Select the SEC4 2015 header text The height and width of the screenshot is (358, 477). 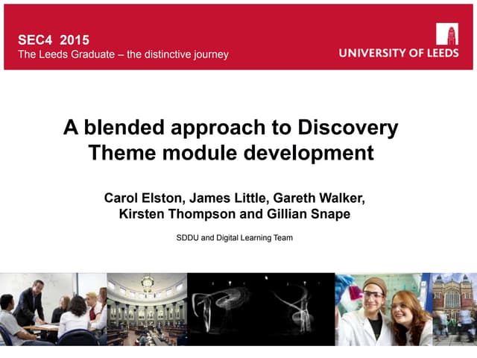[x=52, y=38]
